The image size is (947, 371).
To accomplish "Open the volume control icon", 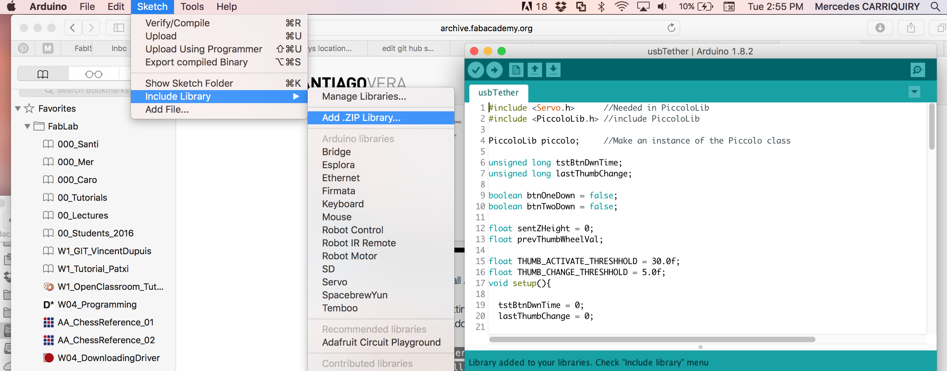I will tap(662, 7).
